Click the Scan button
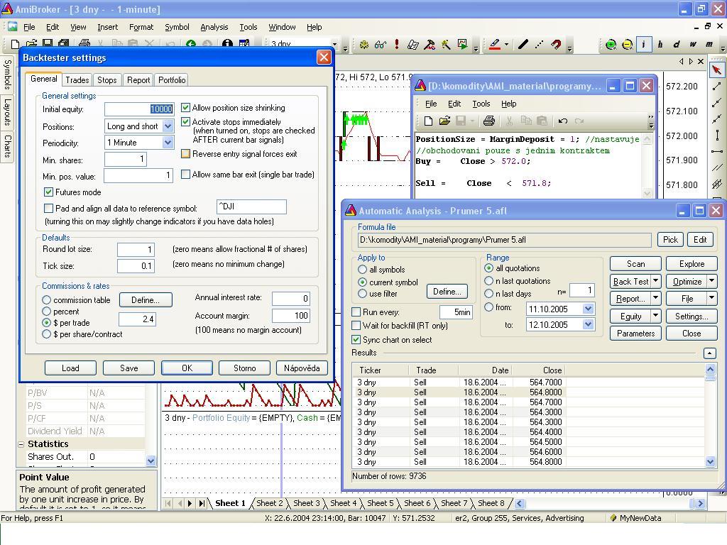This screenshot has width=727, height=545. [635, 264]
